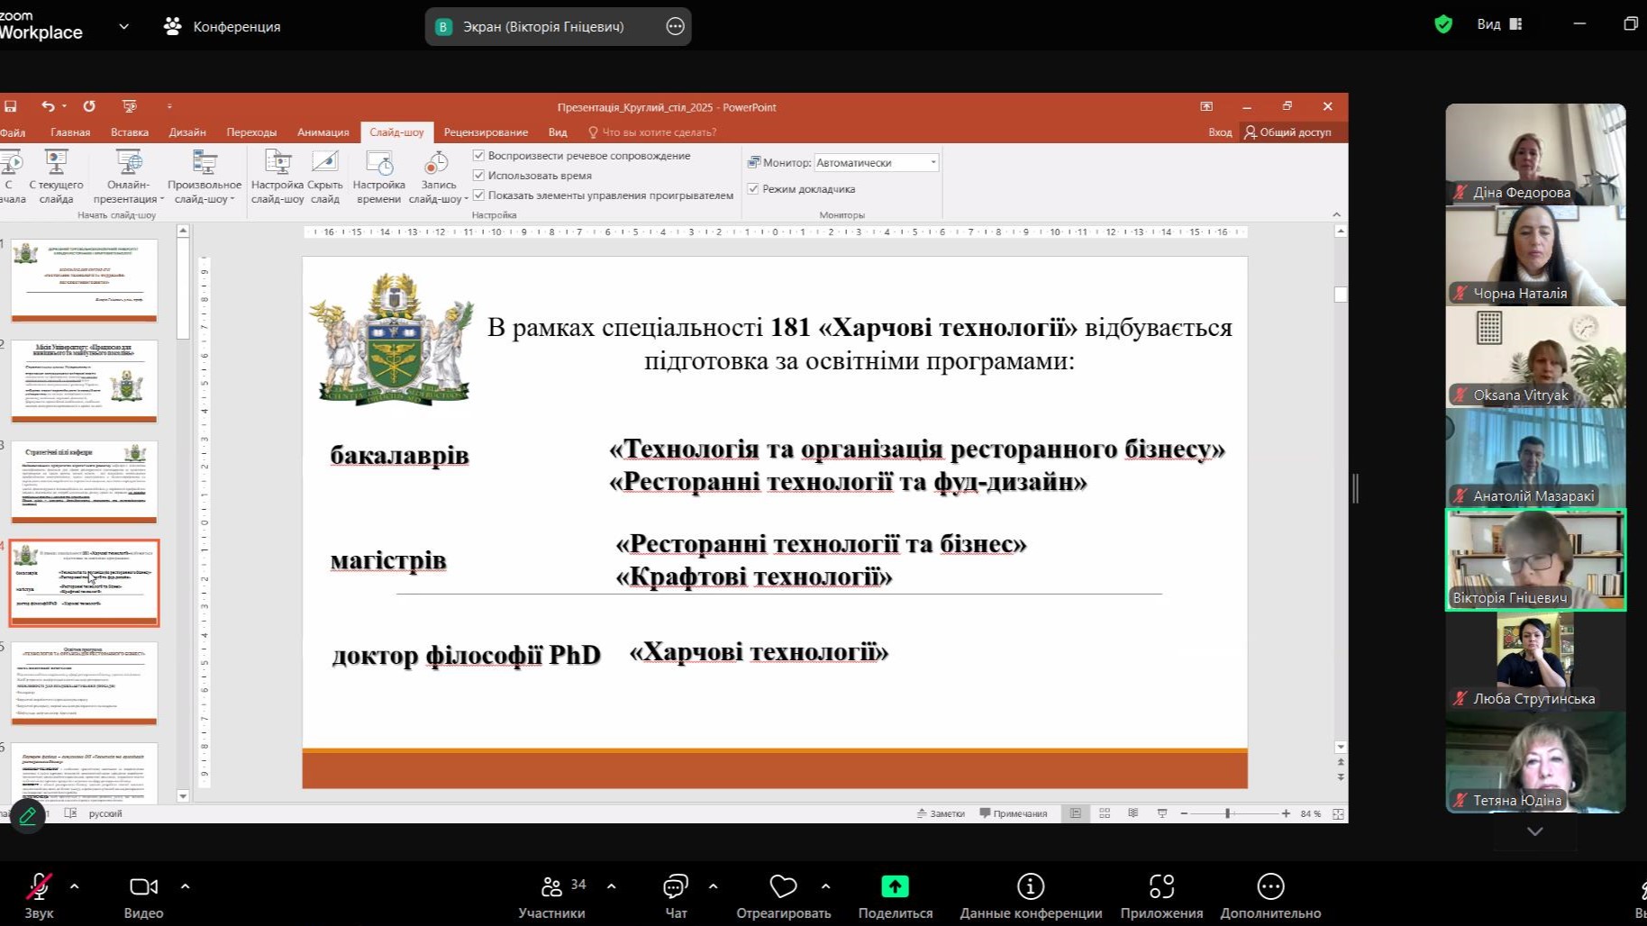Viewport: 1647px width, 926px height.
Task: Open the Монитор Автоматически dropdown
Action: point(933,163)
